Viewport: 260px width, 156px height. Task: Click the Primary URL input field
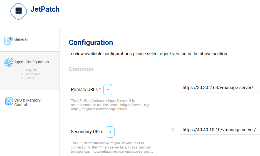point(220,88)
